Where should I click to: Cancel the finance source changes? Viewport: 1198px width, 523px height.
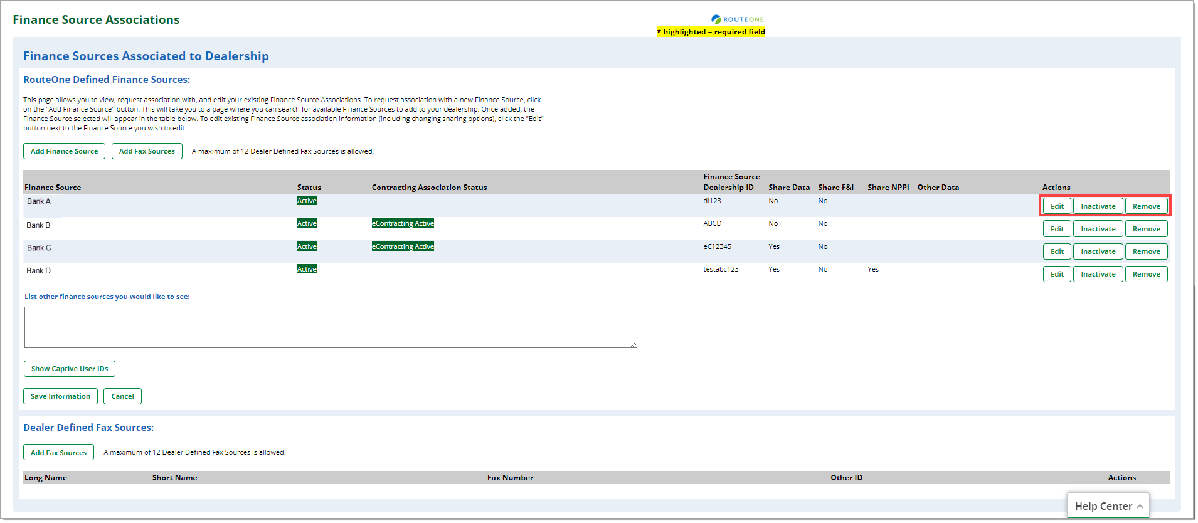(x=122, y=396)
